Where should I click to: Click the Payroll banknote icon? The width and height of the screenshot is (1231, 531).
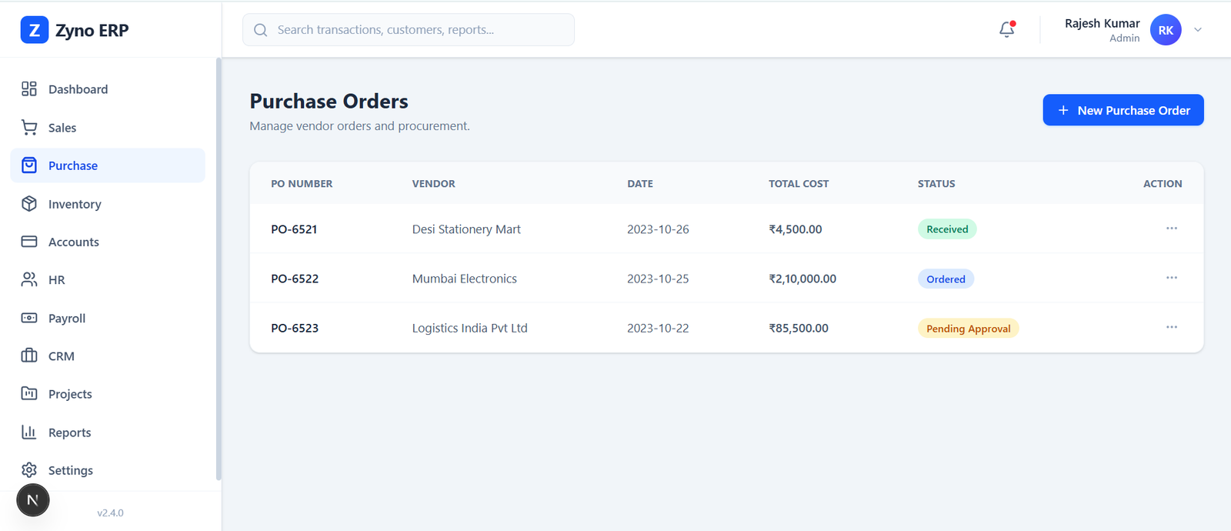click(x=29, y=318)
